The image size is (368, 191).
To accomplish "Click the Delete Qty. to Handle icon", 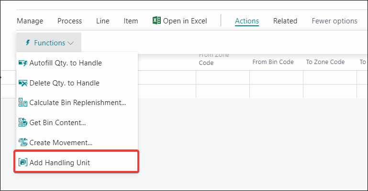I will coord(23,83).
